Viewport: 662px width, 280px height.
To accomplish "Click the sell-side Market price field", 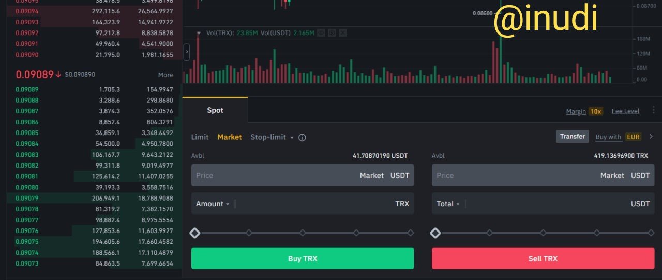I will tap(543, 175).
